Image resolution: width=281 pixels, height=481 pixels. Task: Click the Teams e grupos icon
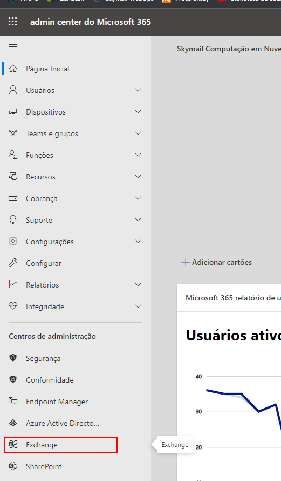[x=13, y=133]
